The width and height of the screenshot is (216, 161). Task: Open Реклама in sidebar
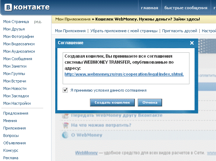click(x=11, y=158)
